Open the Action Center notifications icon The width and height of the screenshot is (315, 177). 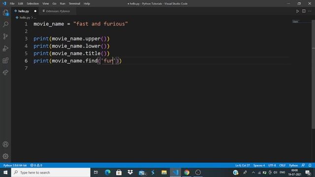pyautogui.click(x=308, y=173)
